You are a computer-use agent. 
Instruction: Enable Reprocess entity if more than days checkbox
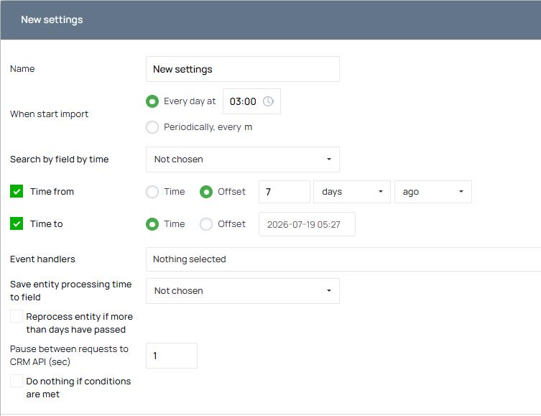17,316
